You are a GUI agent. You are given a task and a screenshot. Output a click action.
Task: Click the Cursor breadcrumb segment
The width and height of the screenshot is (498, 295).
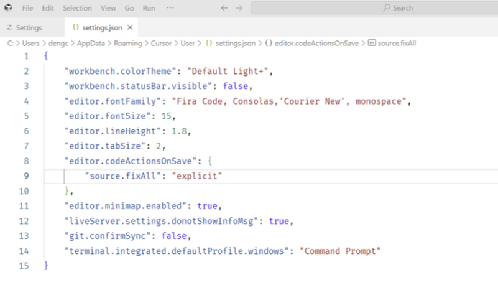click(161, 43)
